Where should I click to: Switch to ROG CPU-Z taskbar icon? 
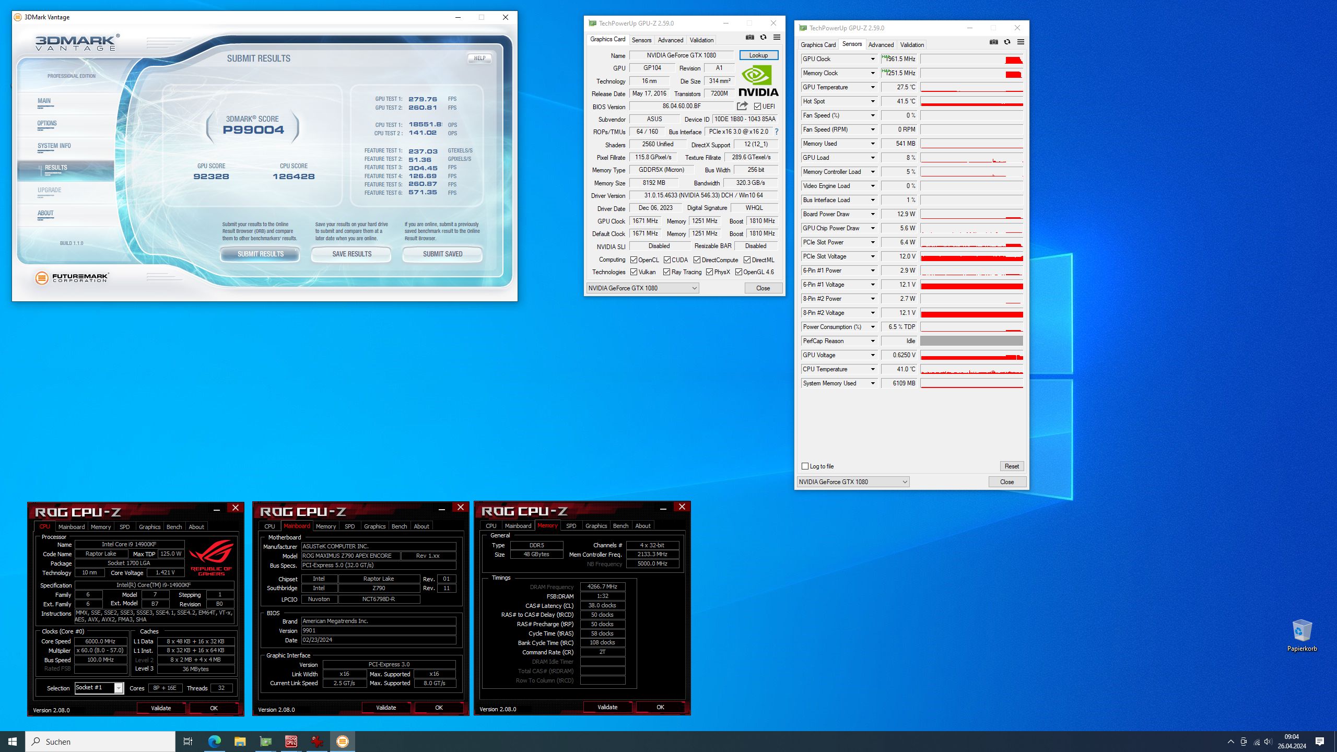click(291, 742)
